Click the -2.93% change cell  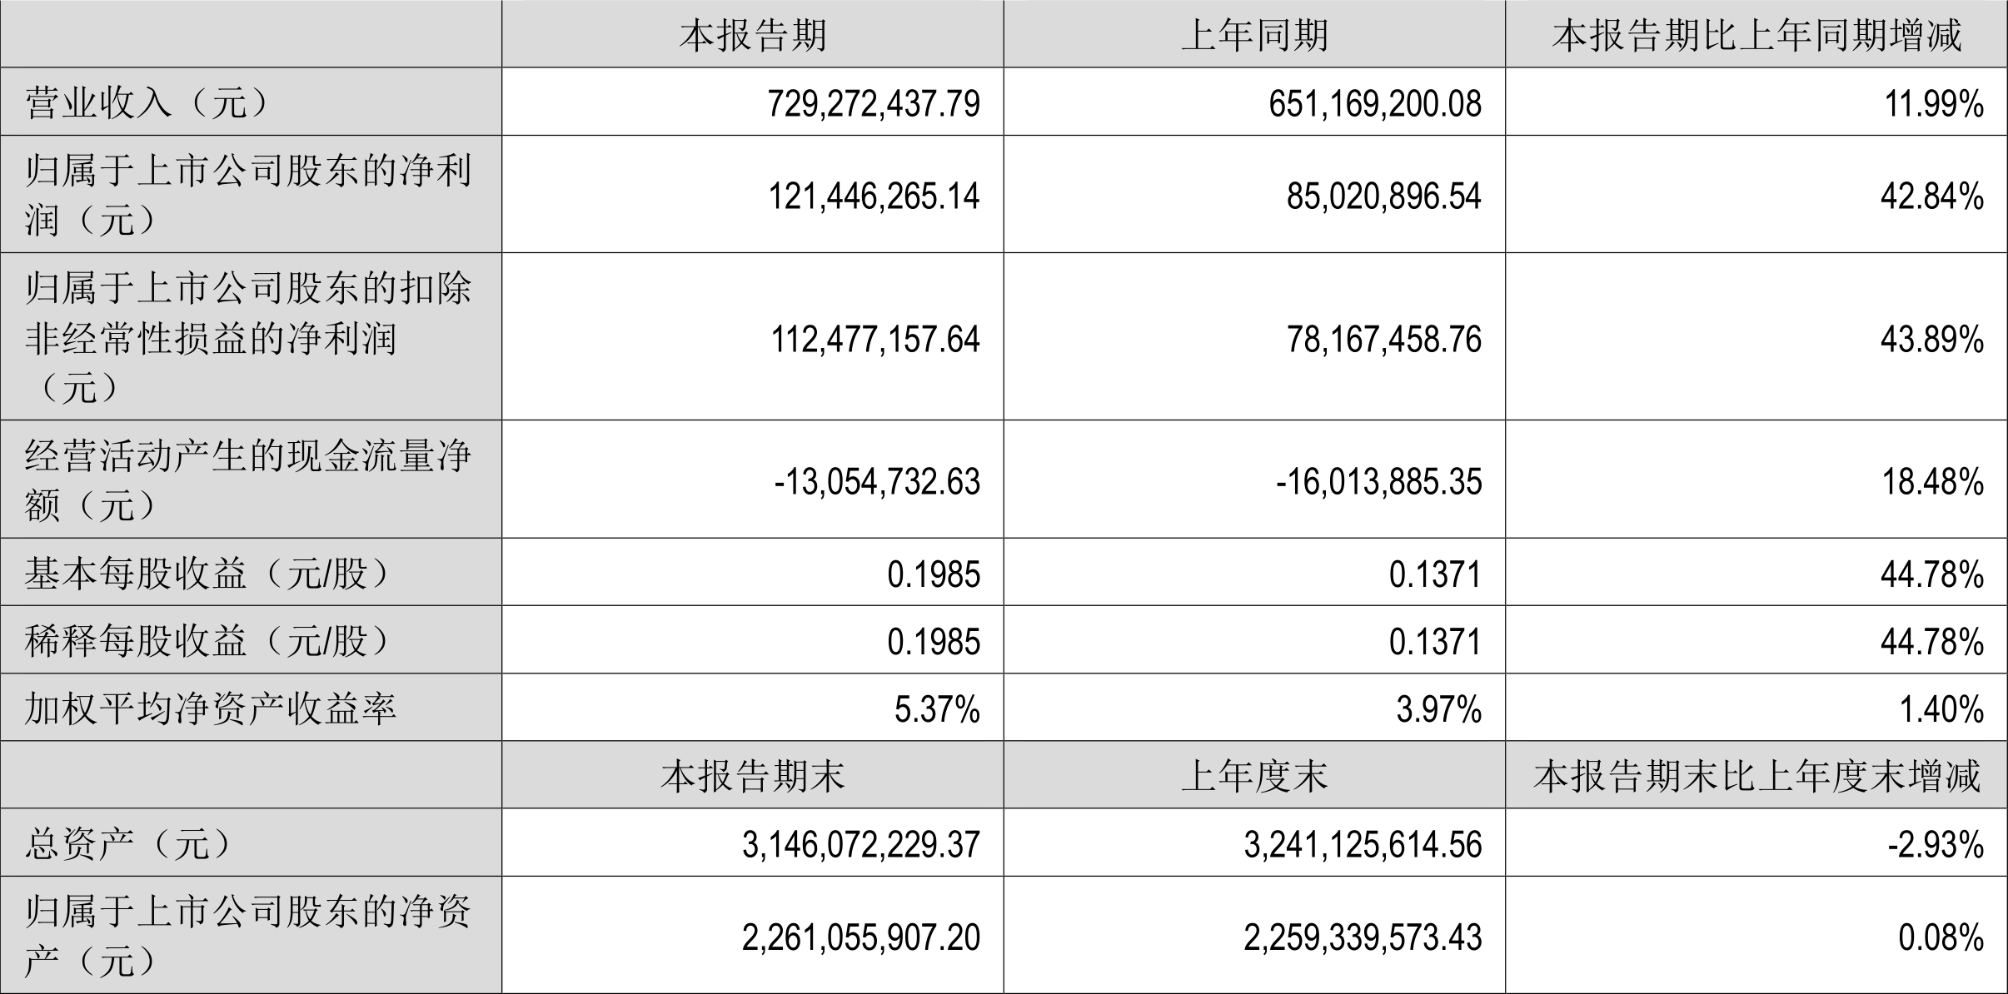coord(1936,845)
